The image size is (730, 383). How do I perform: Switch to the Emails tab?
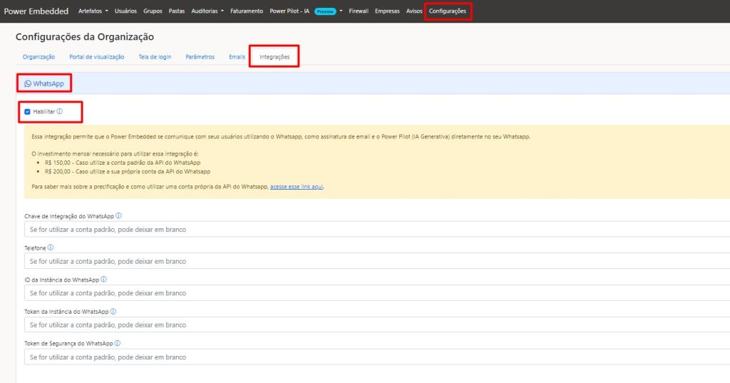[x=237, y=57]
